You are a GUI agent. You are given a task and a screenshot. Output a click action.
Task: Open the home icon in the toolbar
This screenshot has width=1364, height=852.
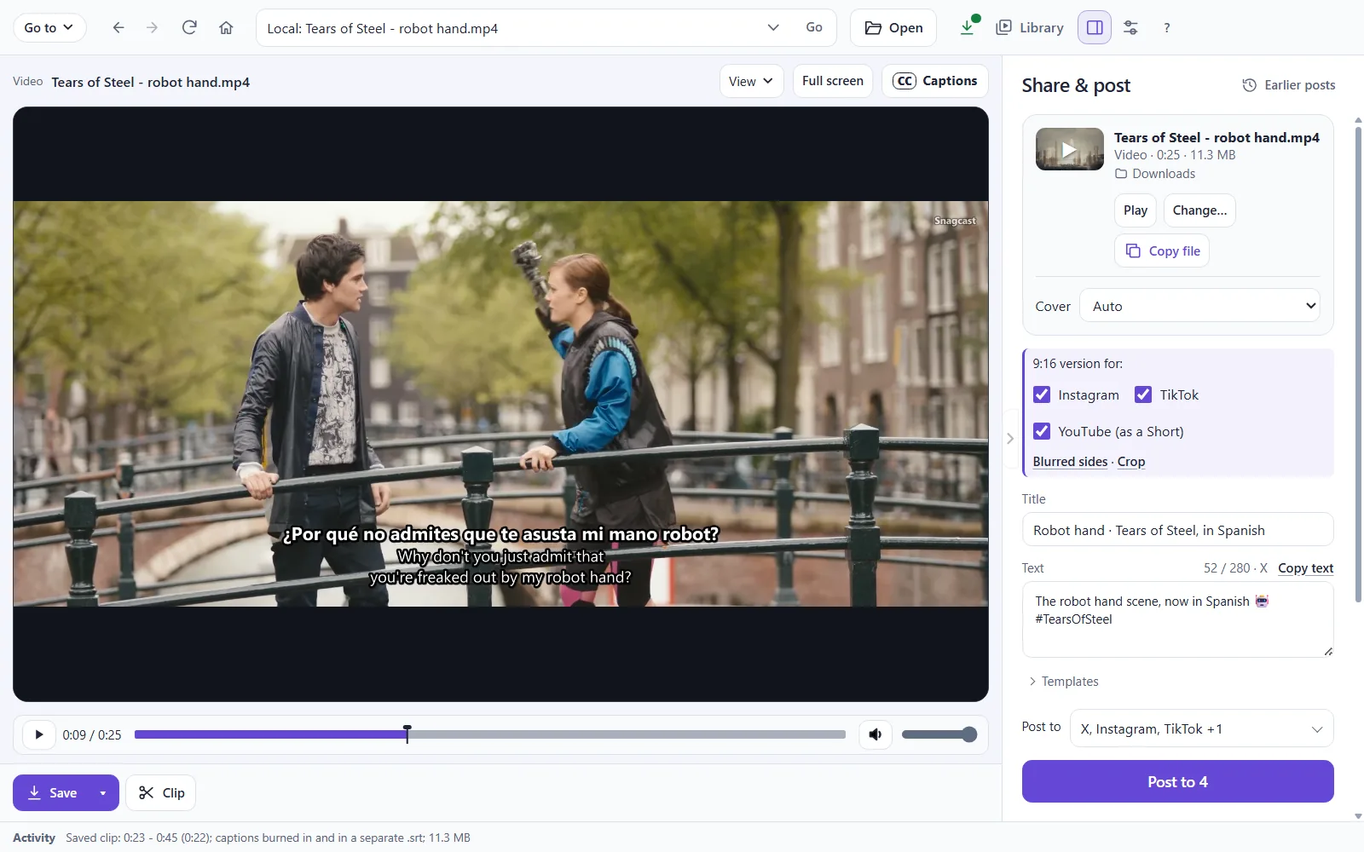(x=226, y=28)
